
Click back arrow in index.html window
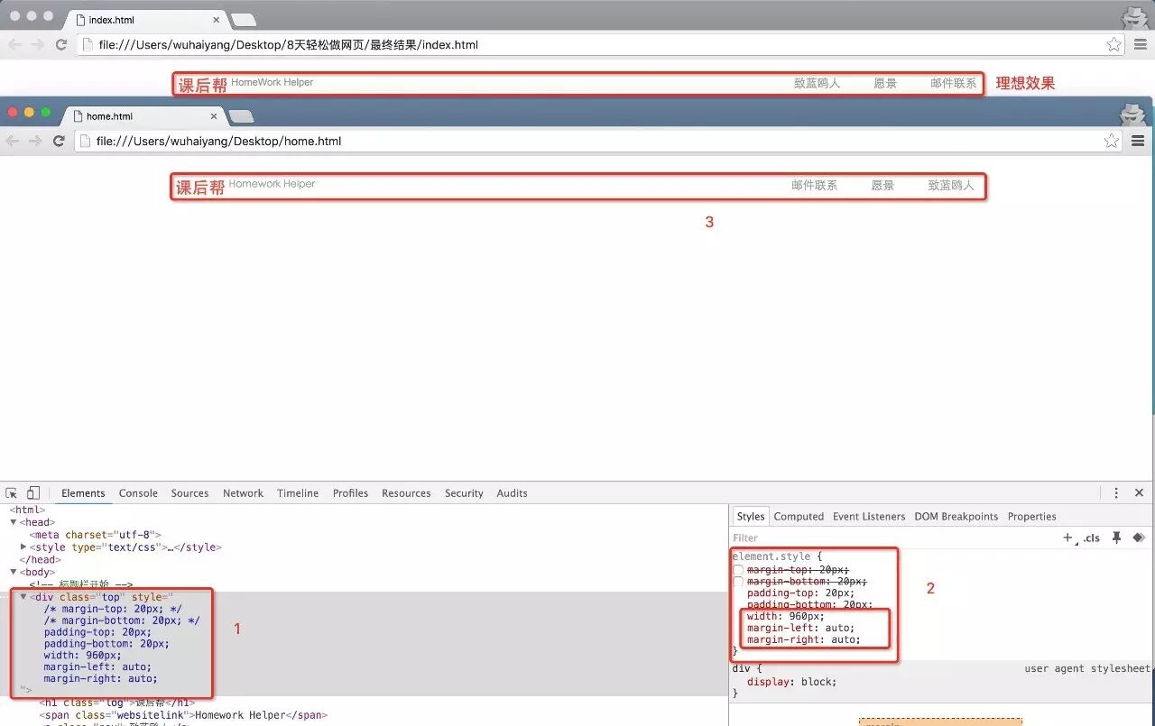[14, 44]
